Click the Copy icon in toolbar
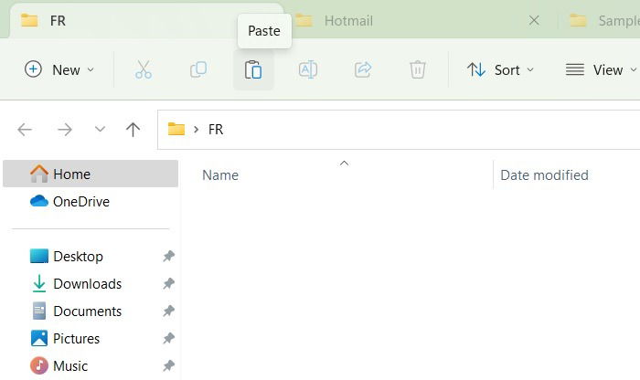 (x=198, y=69)
